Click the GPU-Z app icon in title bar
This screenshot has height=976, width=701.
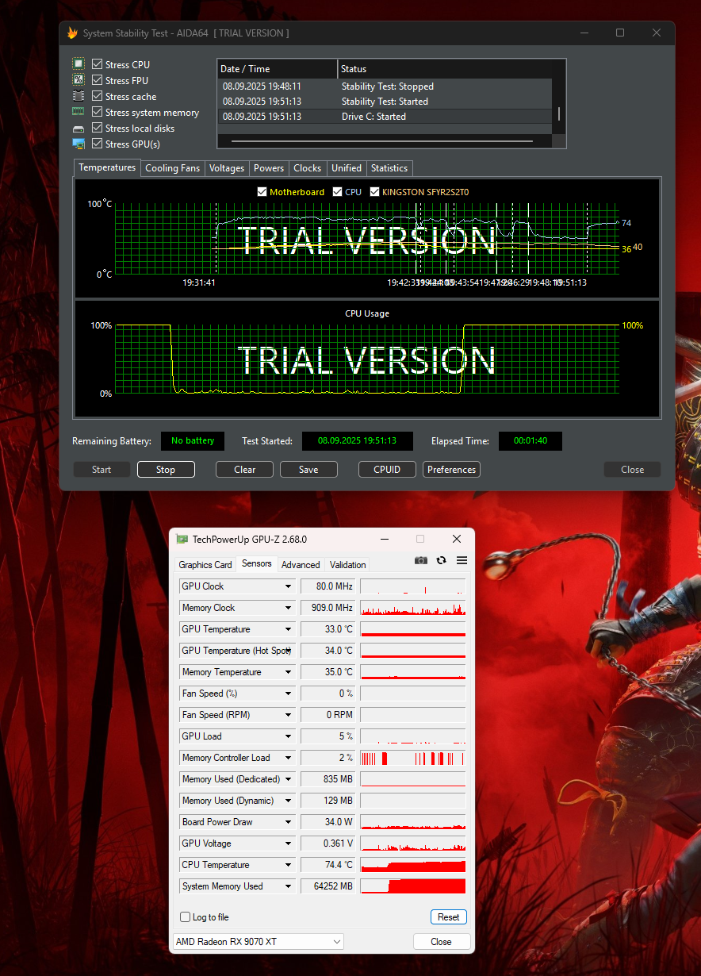coord(182,539)
